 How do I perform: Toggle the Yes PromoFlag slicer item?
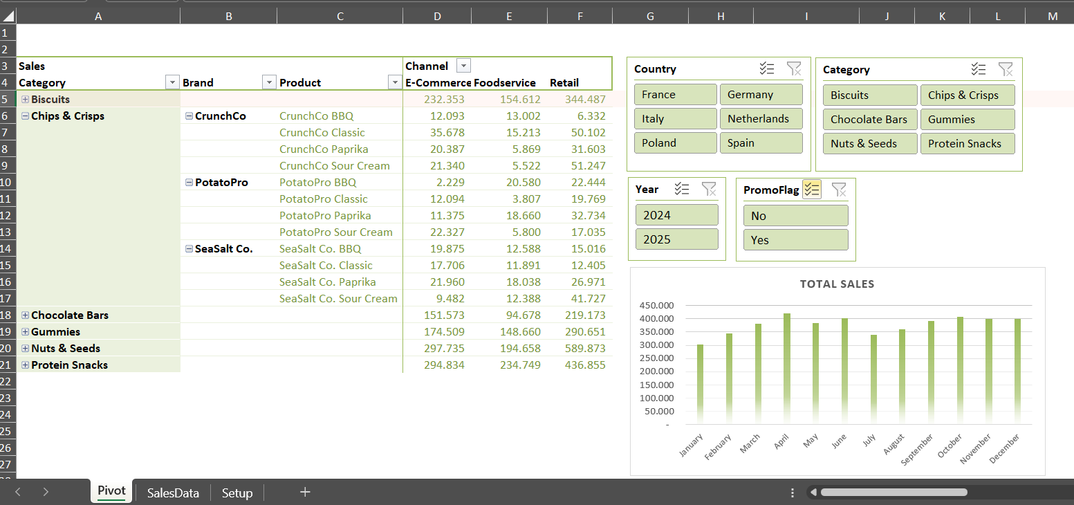[795, 240]
